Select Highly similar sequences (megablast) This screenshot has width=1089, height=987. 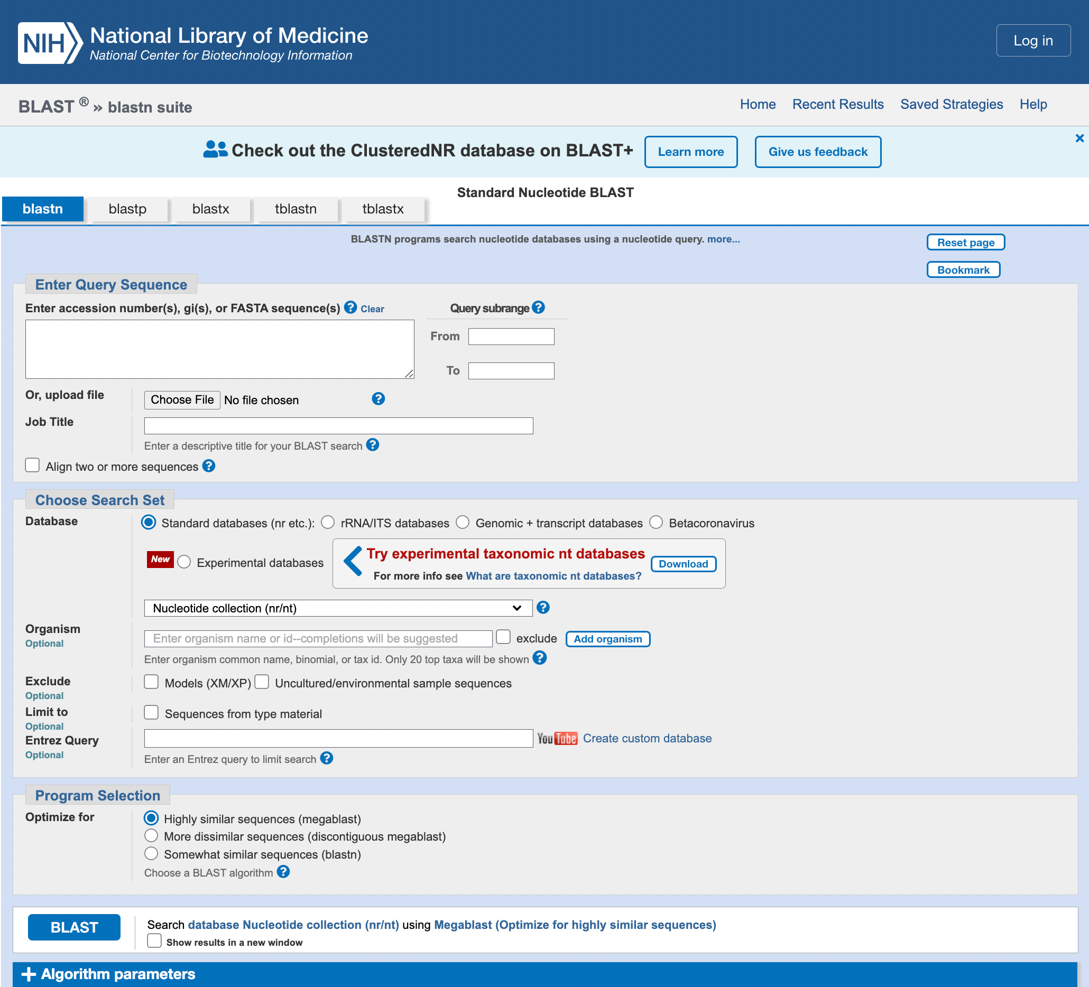pos(151,818)
